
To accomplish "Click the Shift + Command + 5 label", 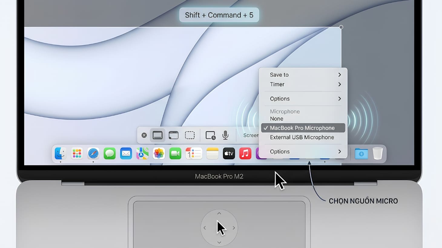I will point(219,15).
